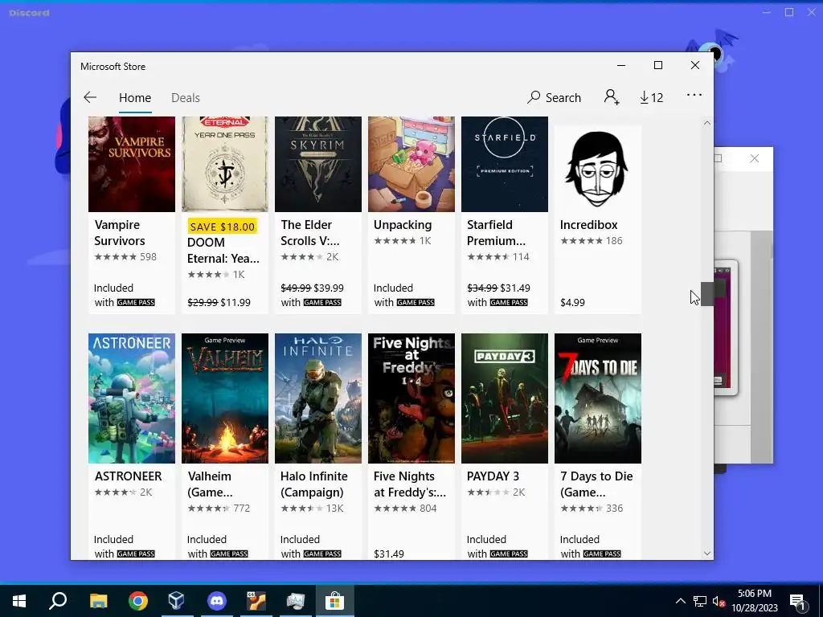This screenshot has height=617, width=823.
Task: Open the 7 Days to Die cover
Action: coord(598,398)
